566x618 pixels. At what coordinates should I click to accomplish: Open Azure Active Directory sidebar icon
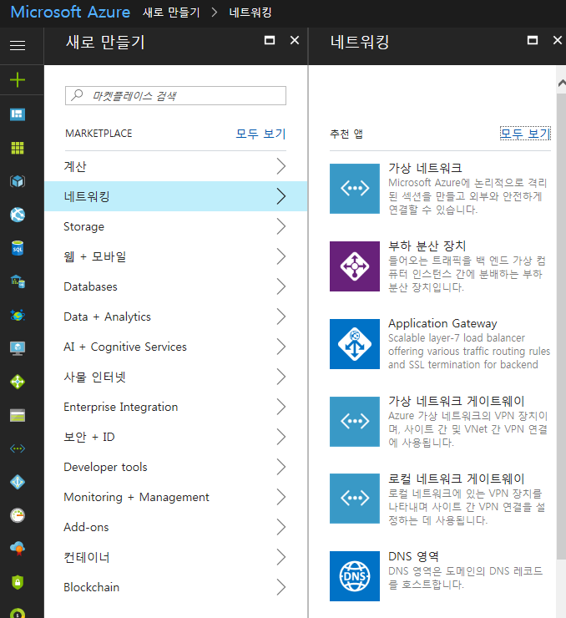(x=18, y=482)
